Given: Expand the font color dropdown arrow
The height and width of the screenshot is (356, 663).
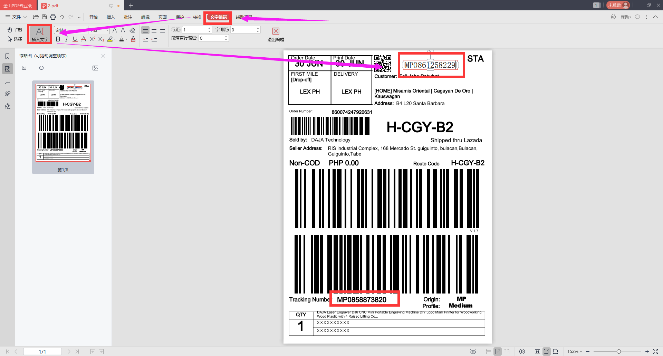Looking at the screenshot, I should (127, 39).
